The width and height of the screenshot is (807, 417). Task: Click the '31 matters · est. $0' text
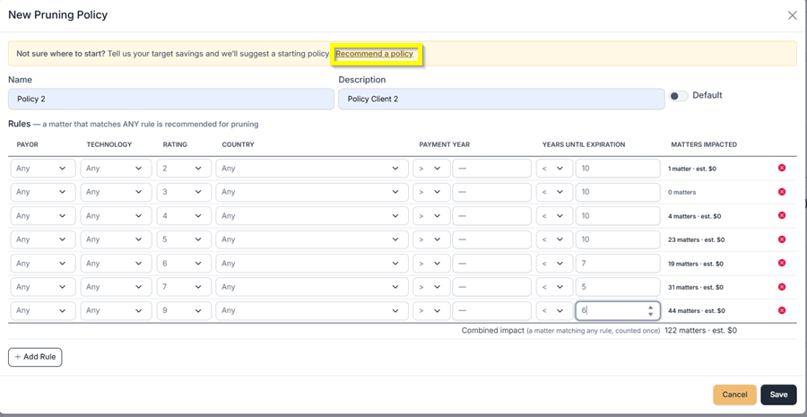tap(696, 287)
